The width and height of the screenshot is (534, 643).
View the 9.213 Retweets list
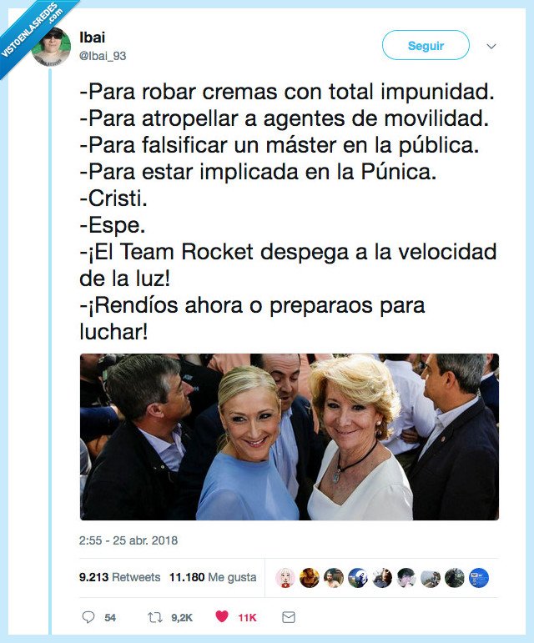(x=120, y=577)
